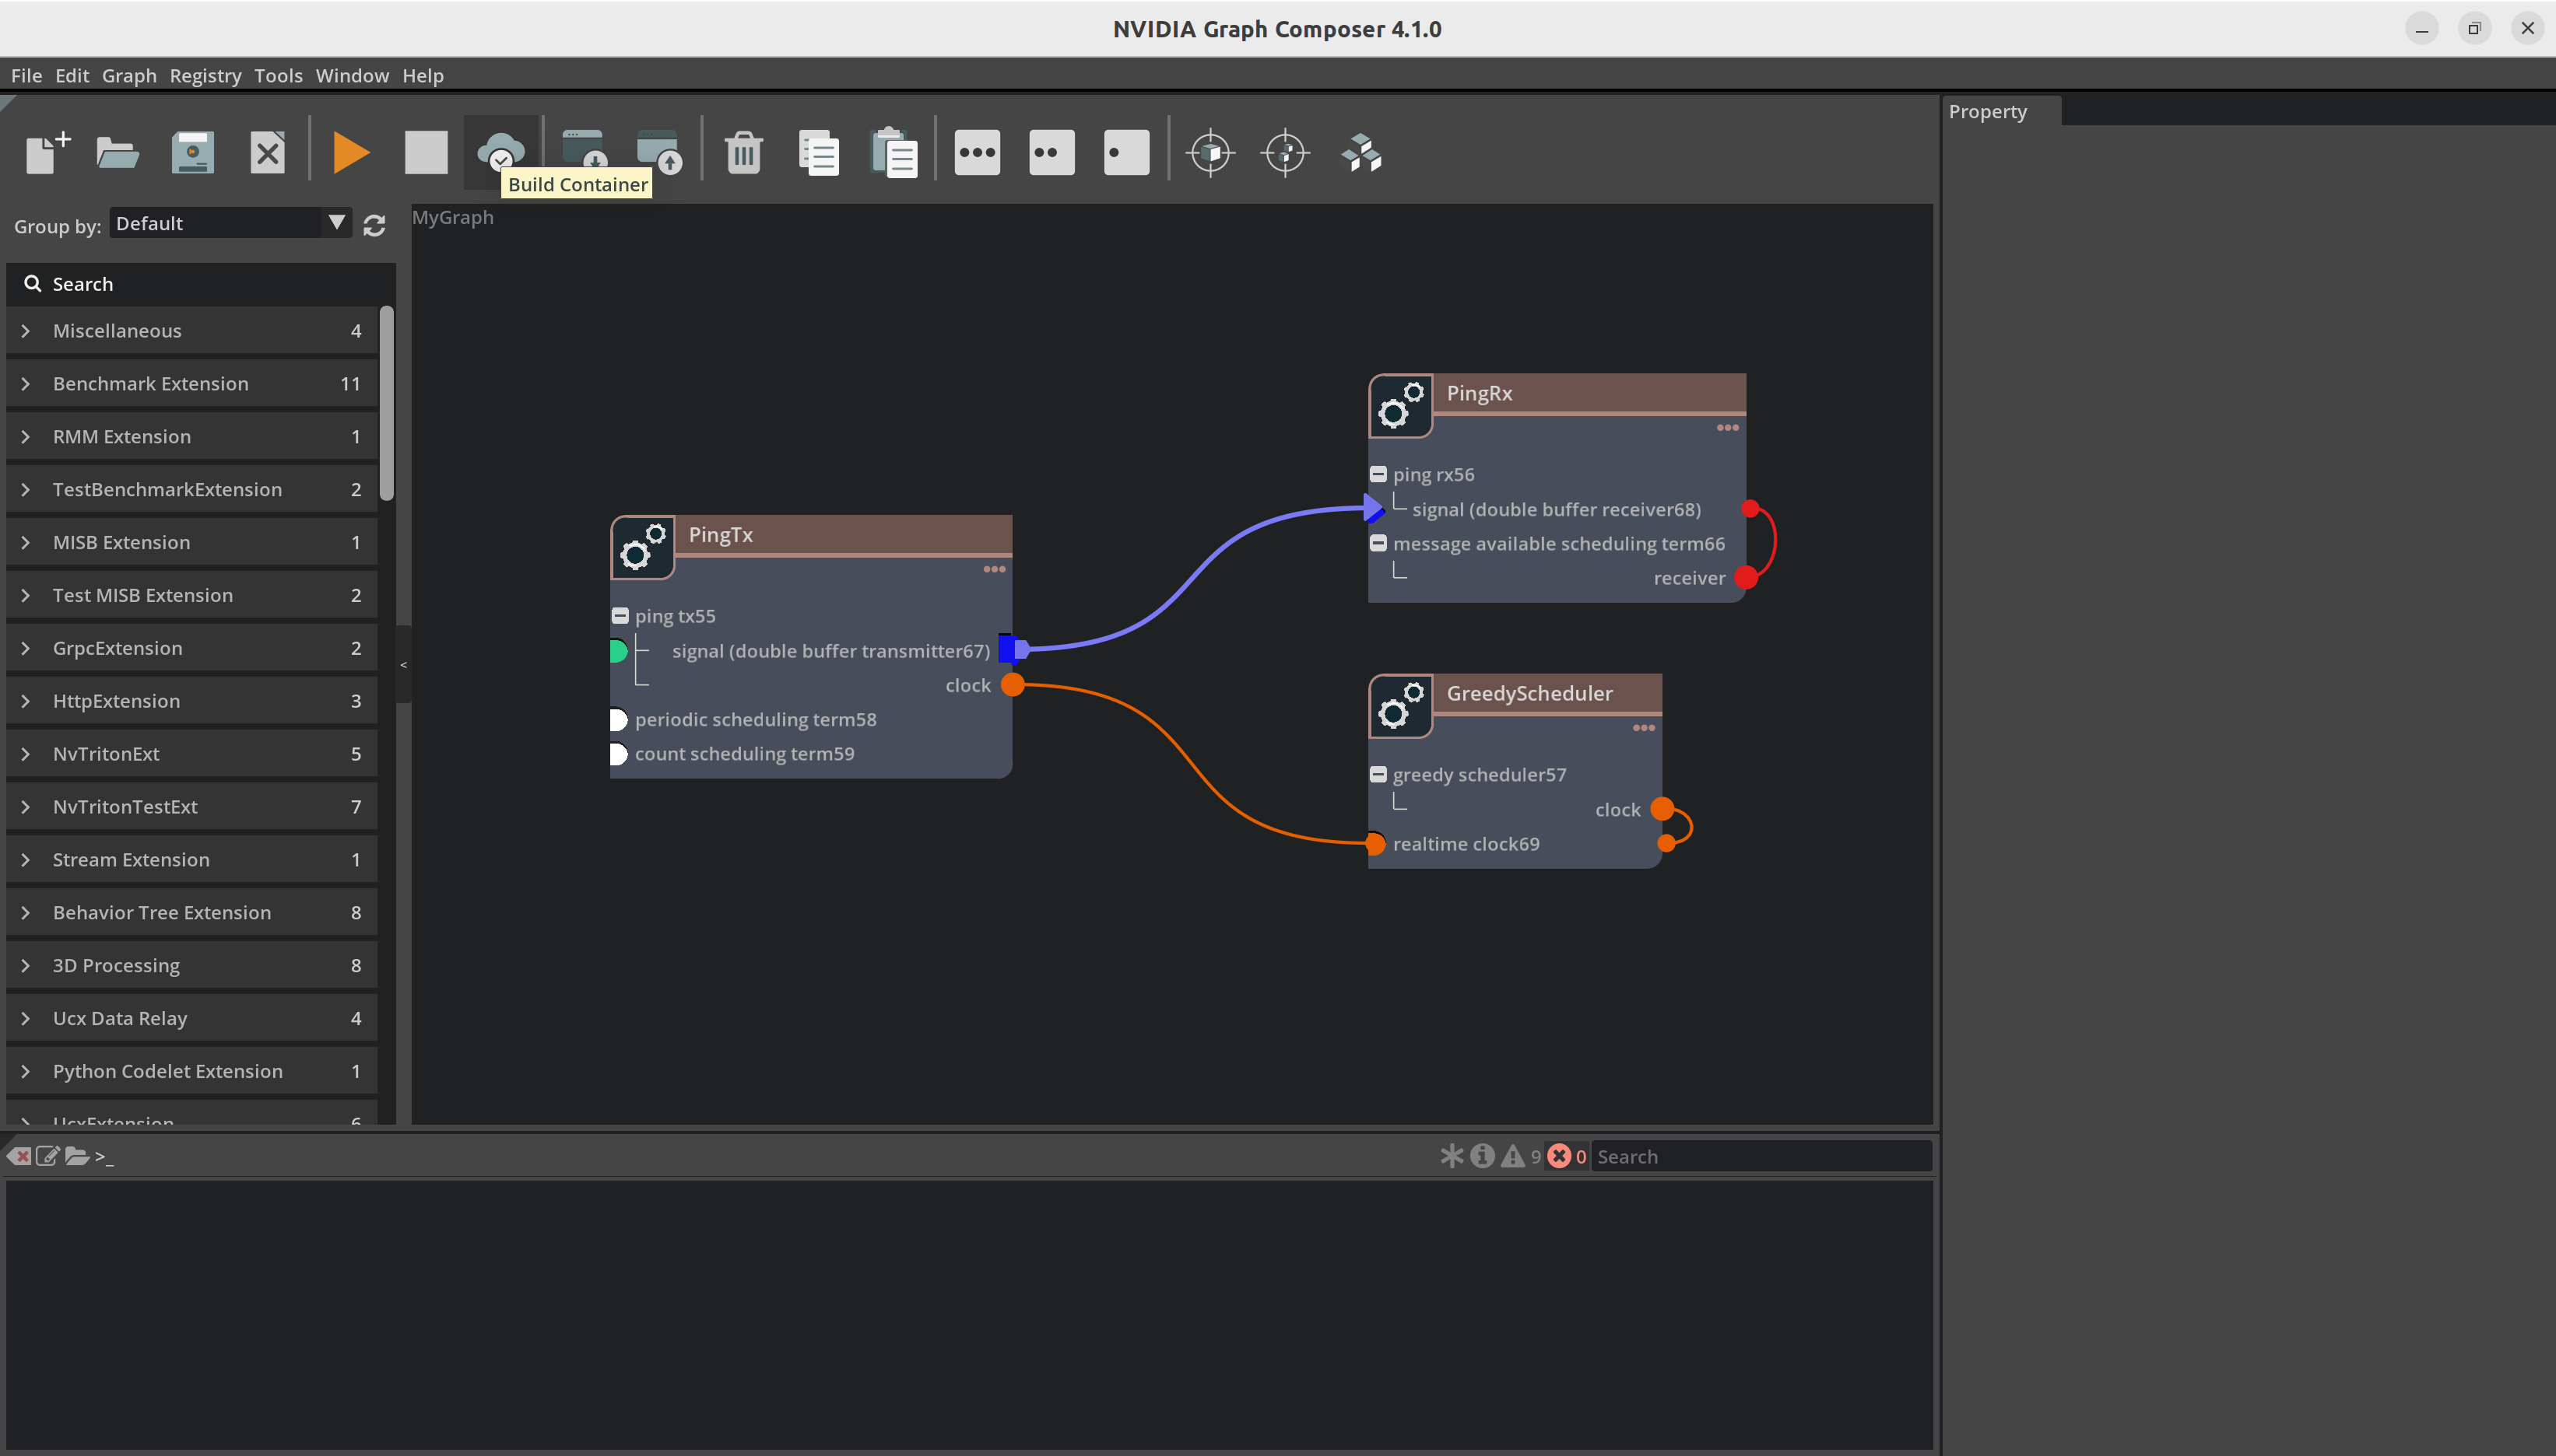The image size is (2556, 1456).
Task: Click the window with up arrow icon
Action: click(659, 150)
